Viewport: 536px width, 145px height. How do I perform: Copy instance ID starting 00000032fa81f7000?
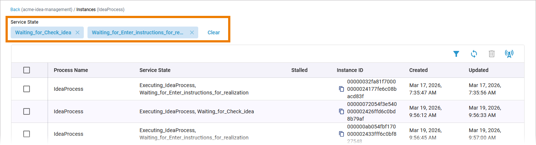point(341,89)
